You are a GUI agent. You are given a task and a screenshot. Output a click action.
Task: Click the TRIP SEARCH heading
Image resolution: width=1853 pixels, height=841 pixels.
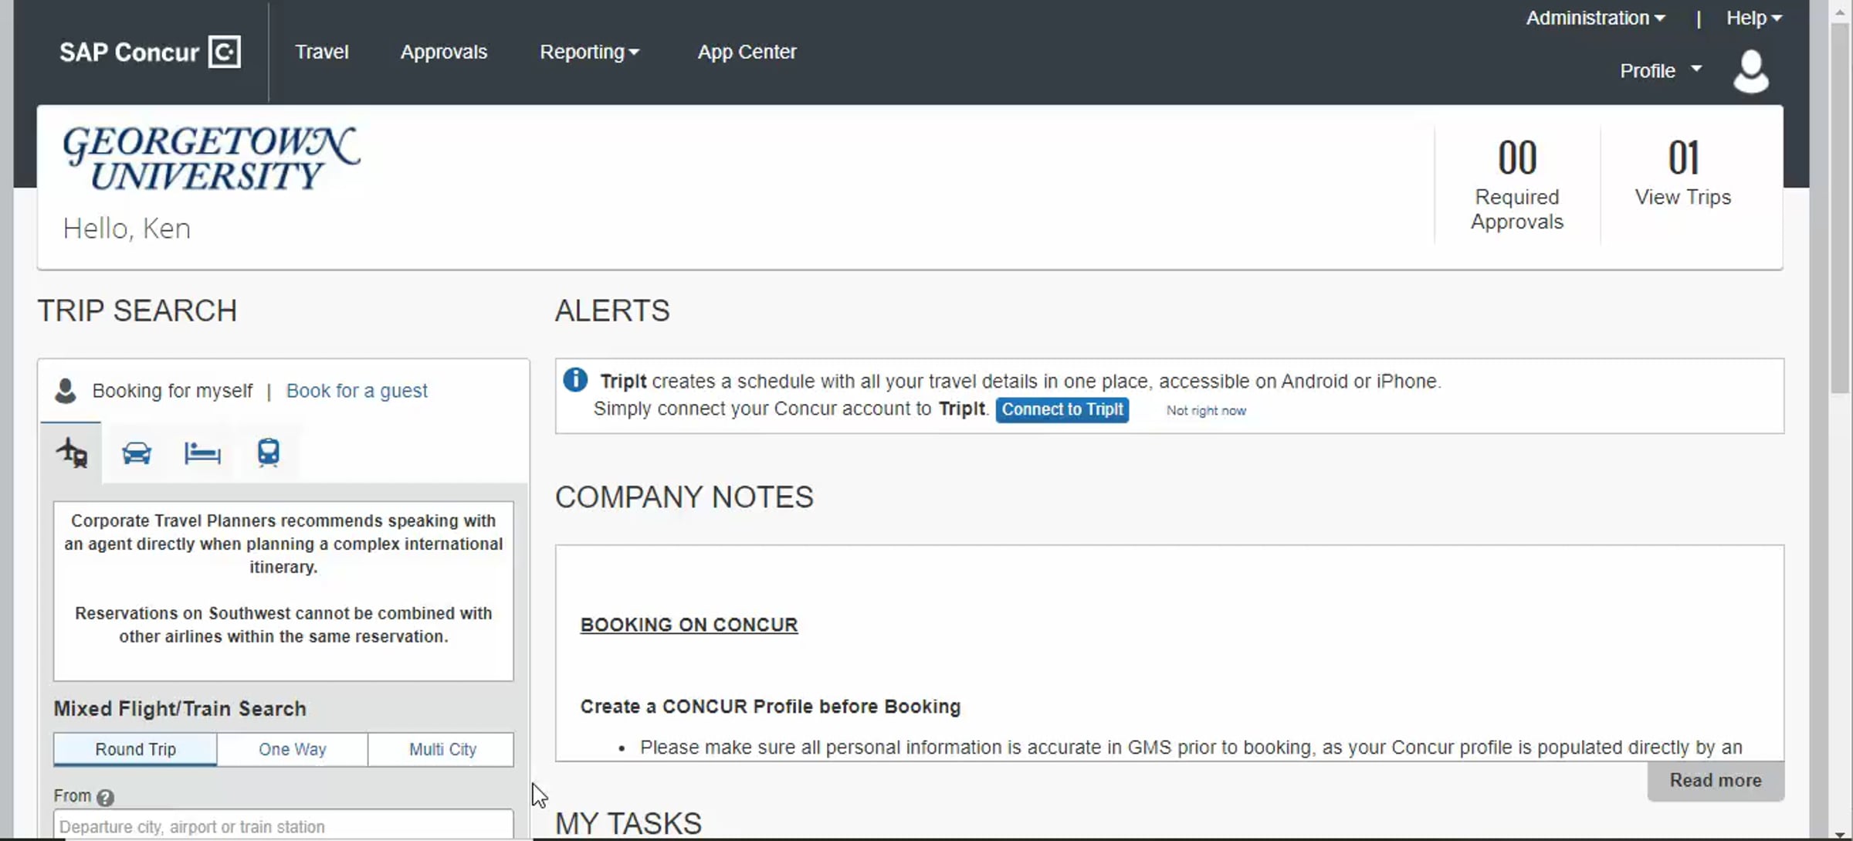pos(137,310)
